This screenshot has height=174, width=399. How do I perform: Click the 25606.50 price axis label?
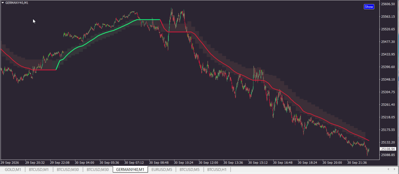pos(388,4)
